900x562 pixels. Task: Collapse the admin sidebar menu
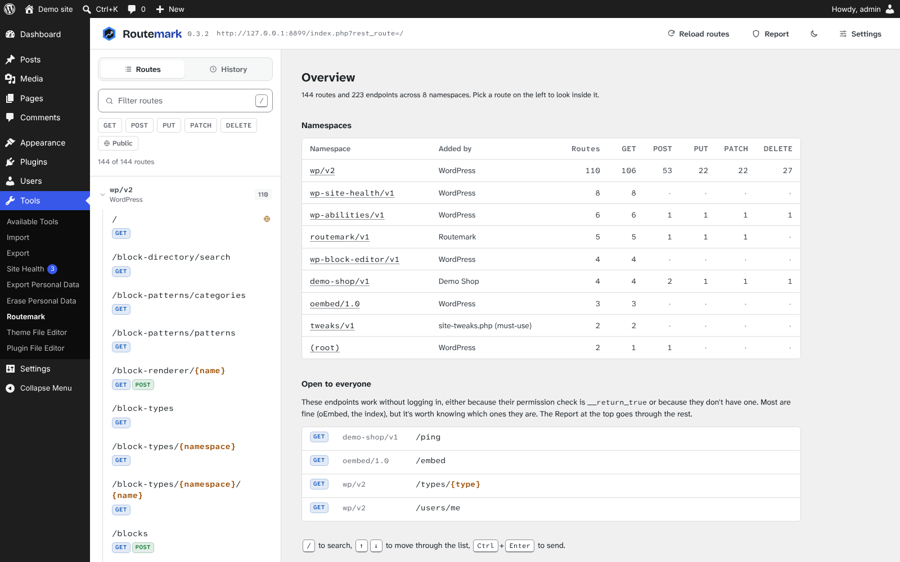click(x=45, y=388)
